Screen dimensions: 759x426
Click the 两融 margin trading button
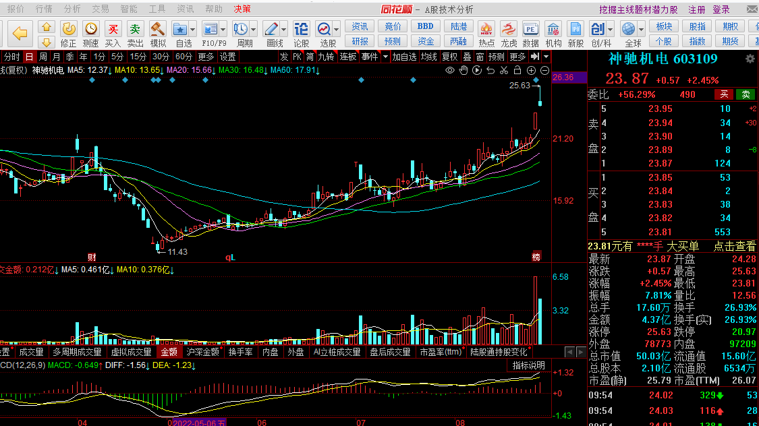tap(458, 42)
